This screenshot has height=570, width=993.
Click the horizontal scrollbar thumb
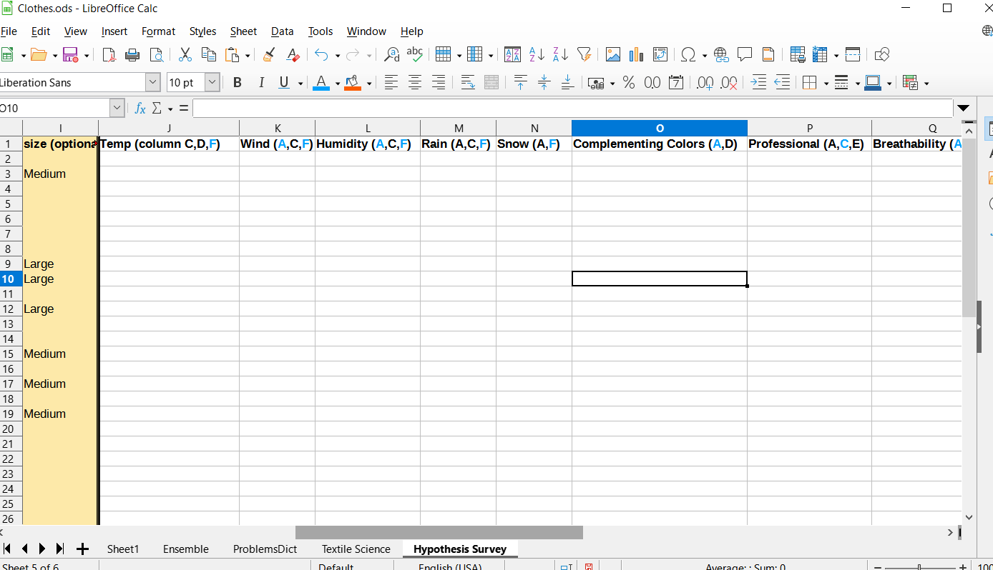coord(439,533)
